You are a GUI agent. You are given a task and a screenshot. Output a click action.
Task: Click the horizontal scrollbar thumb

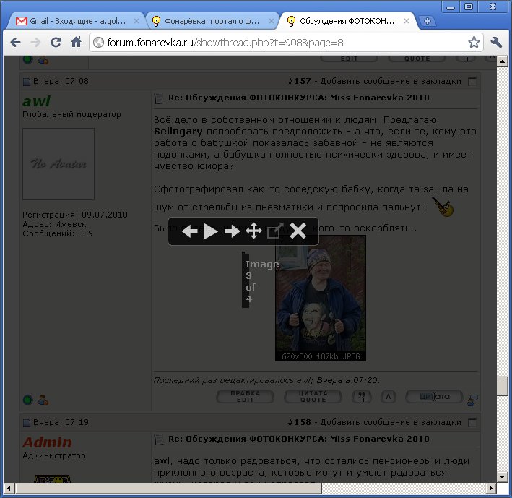(x=168, y=489)
